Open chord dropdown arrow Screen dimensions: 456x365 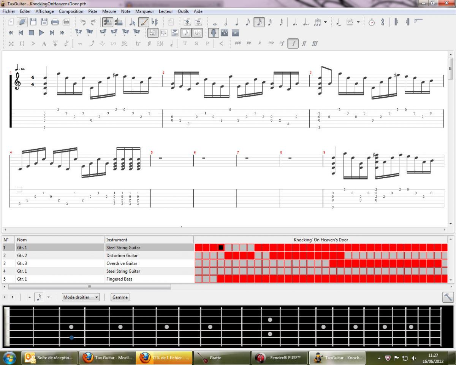coord(358,22)
